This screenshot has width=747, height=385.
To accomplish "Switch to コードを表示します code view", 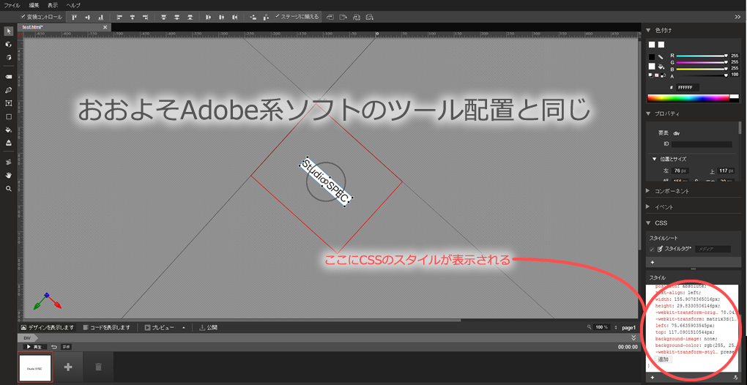I will 107,327.
